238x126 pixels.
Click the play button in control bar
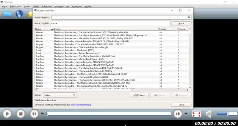(7, 114)
